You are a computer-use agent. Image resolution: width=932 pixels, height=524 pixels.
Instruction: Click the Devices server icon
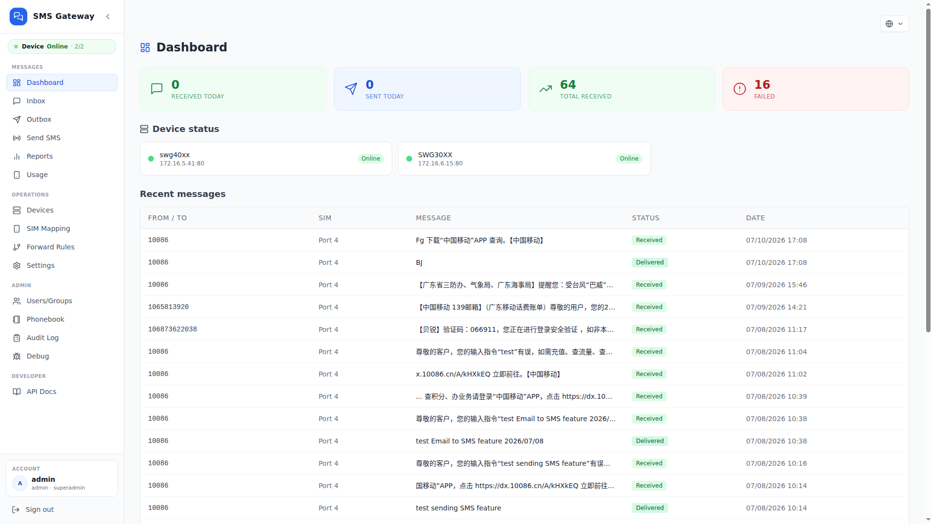(17, 210)
